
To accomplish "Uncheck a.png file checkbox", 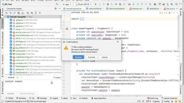I will click(11, 29).
